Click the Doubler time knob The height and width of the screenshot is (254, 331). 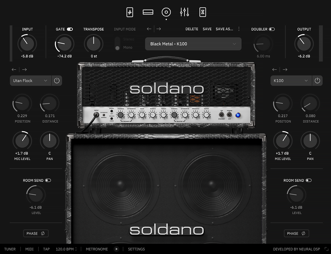click(x=263, y=44)
